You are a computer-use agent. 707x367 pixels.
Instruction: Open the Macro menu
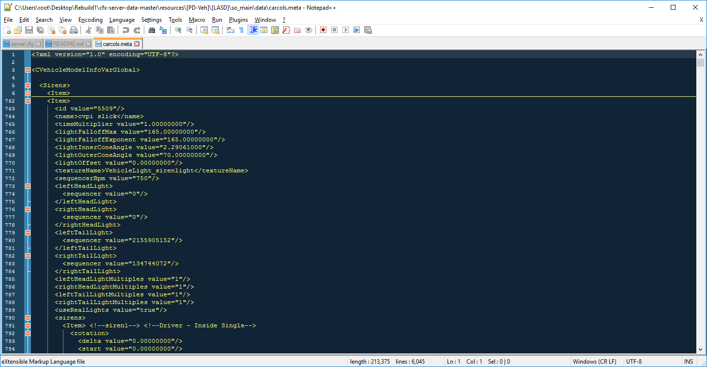[x=197, y=20]
